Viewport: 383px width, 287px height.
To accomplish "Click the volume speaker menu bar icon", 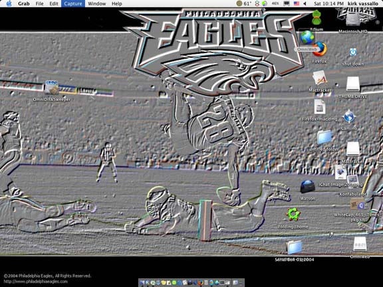I will click(x=305, y=3).
